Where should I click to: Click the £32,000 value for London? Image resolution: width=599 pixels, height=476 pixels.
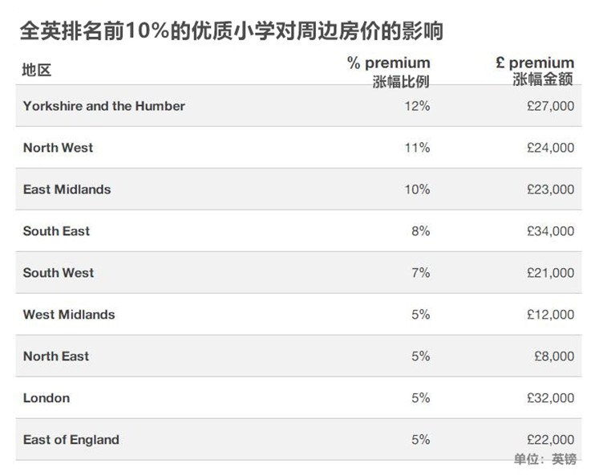point(550,398)
